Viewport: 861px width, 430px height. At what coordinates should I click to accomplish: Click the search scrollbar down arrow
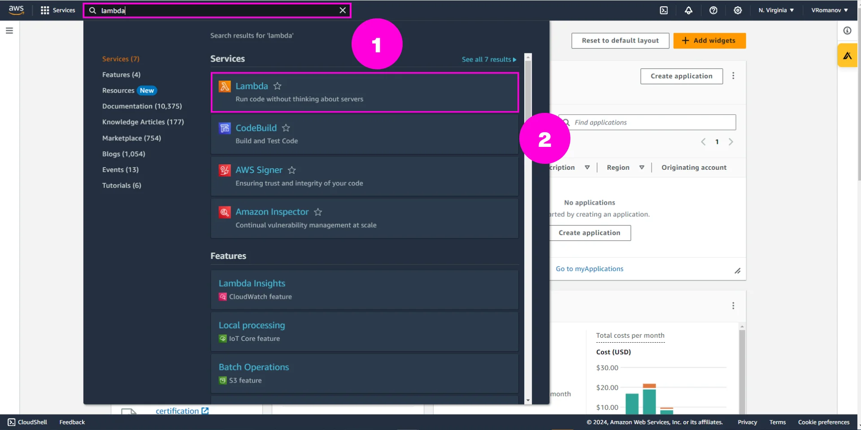pos(528,400)
